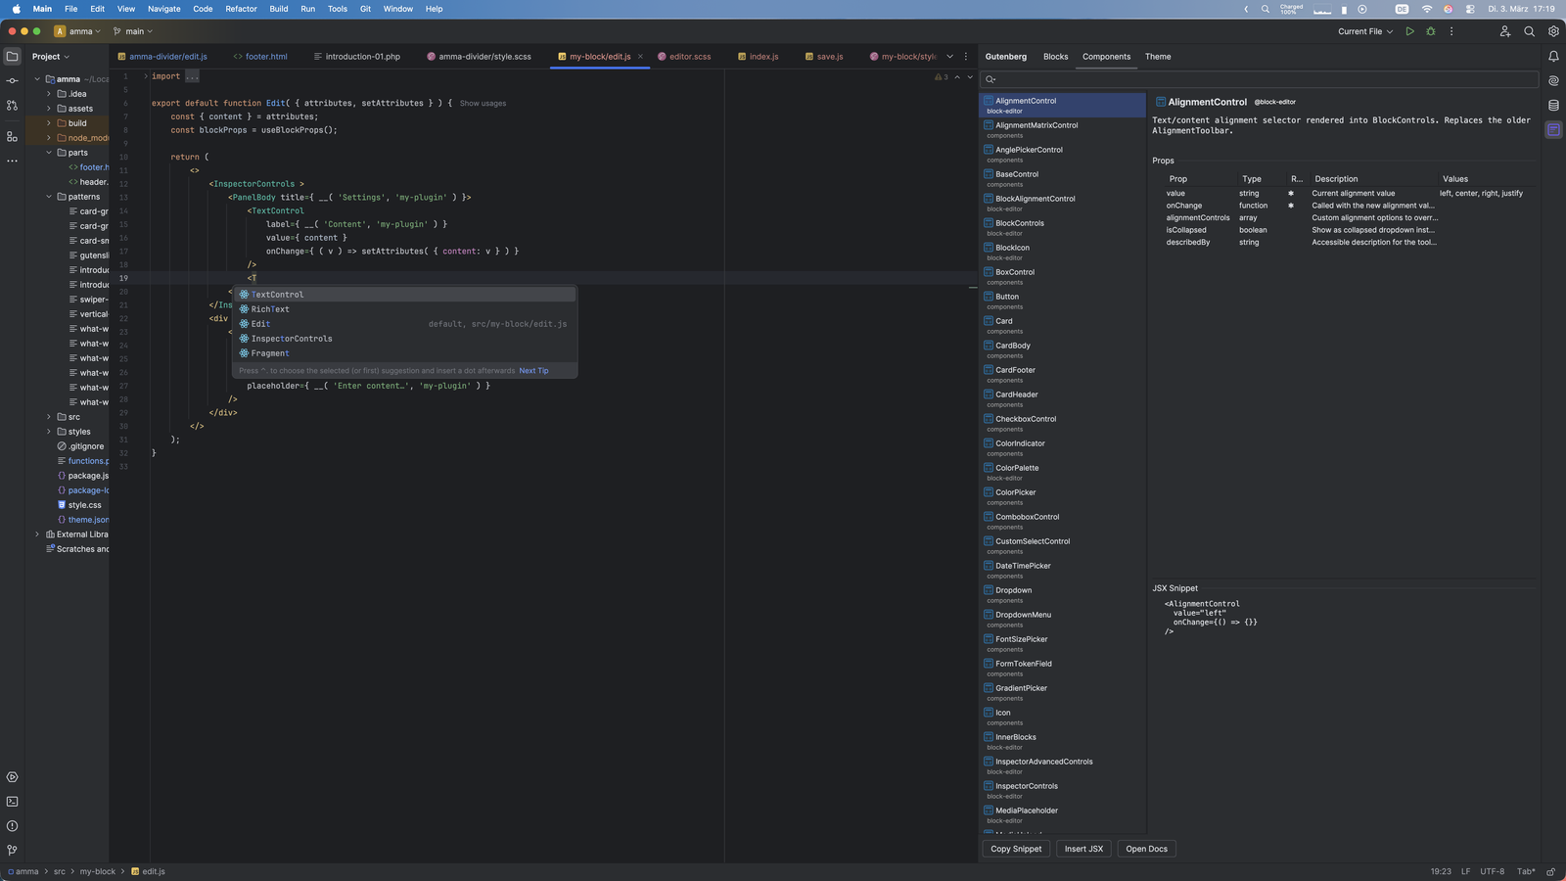Collapse the patterns folder
Screen dimensions: 1566x881
tap(49, 197)
